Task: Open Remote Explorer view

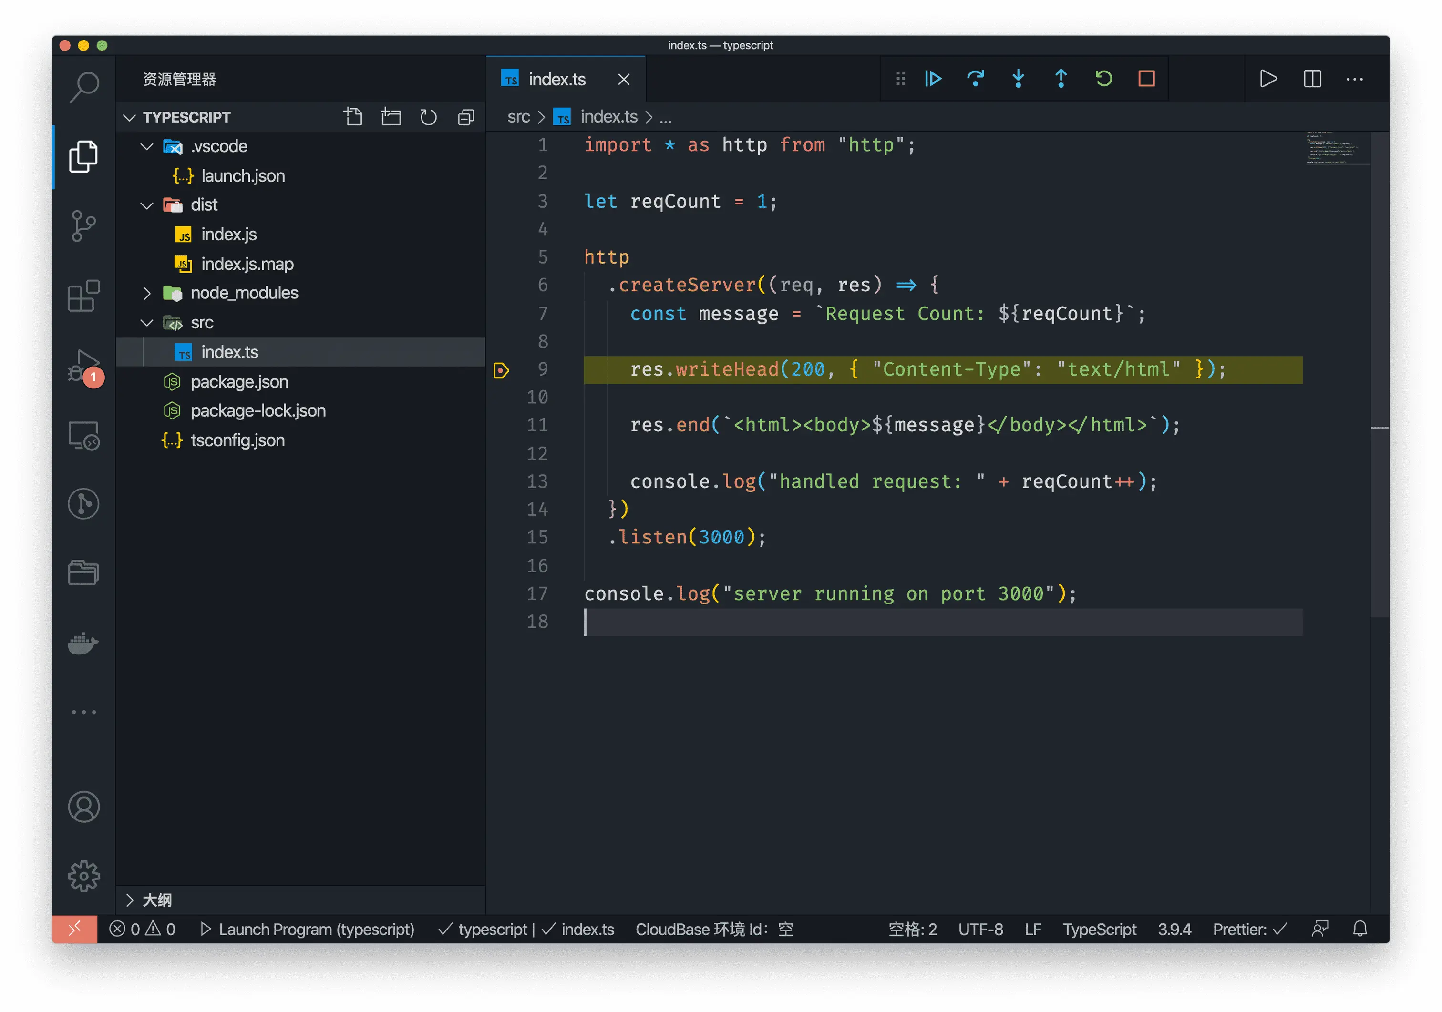Action: pyautogui.click(x=83, y=435)
